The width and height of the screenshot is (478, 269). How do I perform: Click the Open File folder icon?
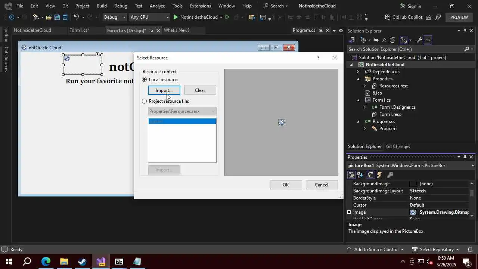pos(49,17)
